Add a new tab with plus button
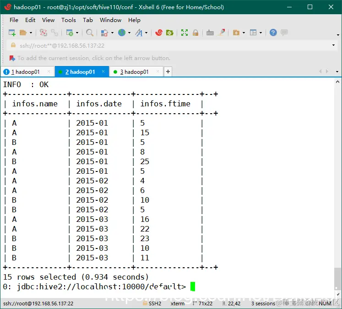 tap(168, 72)
